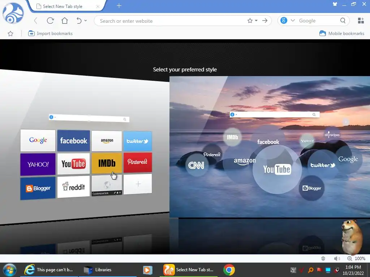
Task: Expand the search engine selector chevron
Action: pyautogui.click(x=293, y=21)
